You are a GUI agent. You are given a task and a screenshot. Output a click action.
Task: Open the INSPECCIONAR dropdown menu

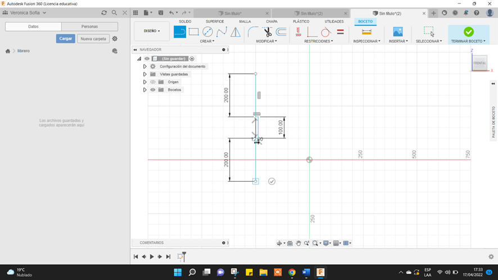click(366, 41)
